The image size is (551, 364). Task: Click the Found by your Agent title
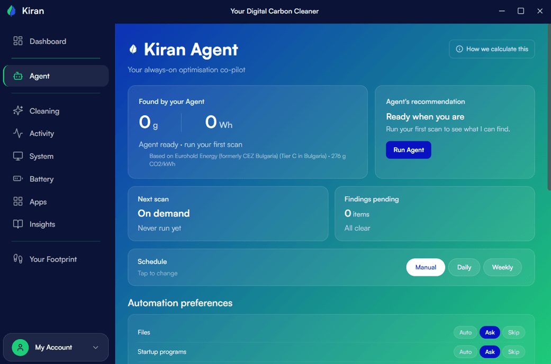point(171,101)
